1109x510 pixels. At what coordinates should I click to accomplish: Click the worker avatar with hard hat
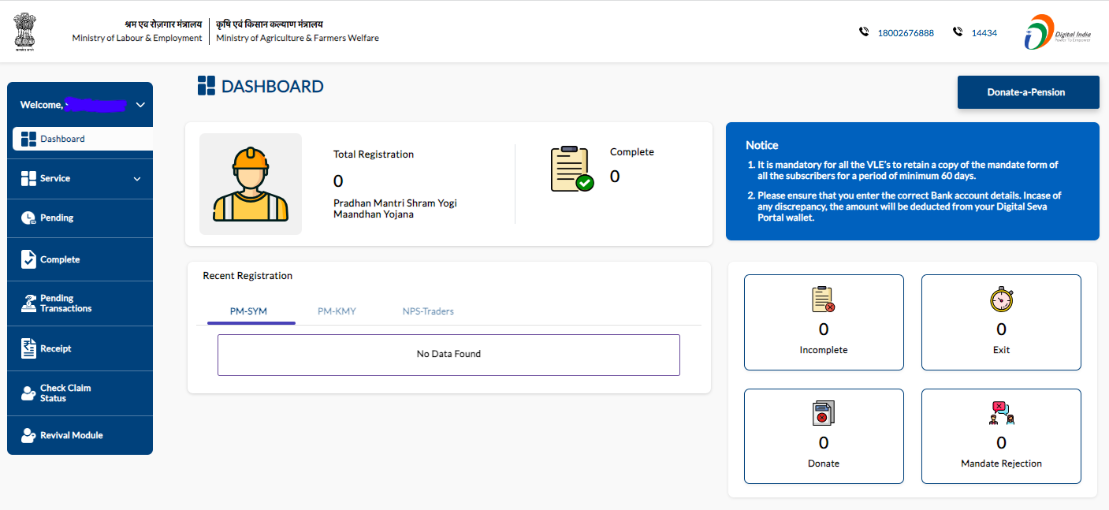click(x=251, y=184)
